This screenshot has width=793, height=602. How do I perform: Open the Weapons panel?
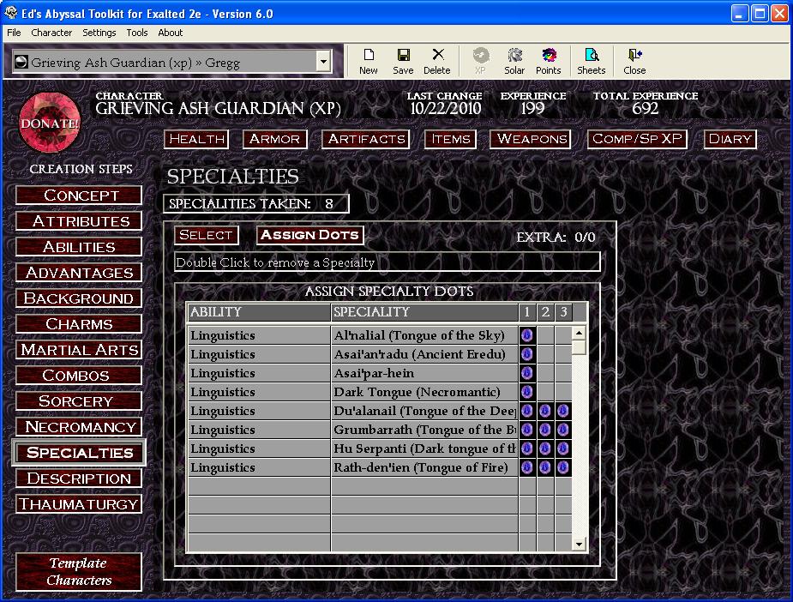(x=531, y=139)
